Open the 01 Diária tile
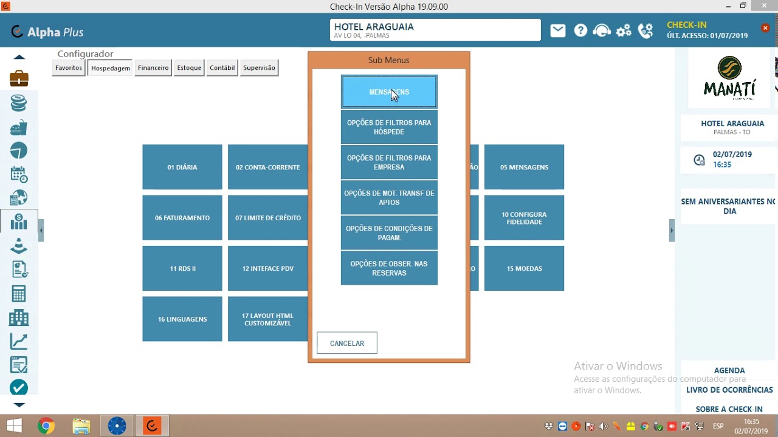The height and width of the screenshot is (437, 778). coord(182,167)
